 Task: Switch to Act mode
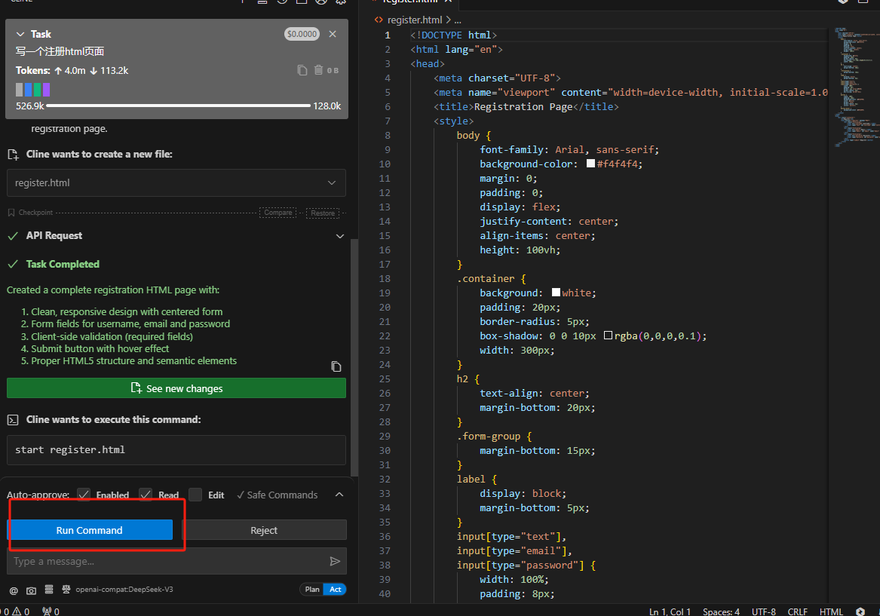pyautogui.click(x=335, y=589)
